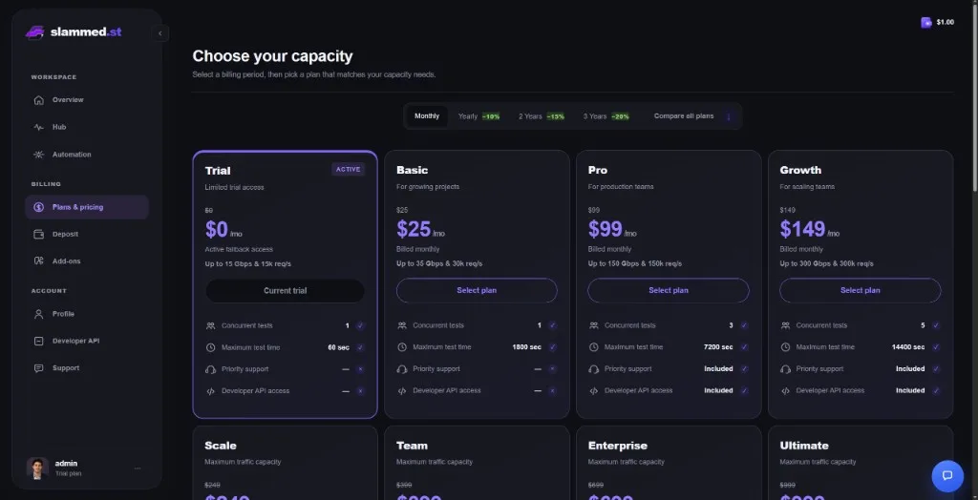Click the Trial Concurrent tests people icon

click(x=210, y=326)
